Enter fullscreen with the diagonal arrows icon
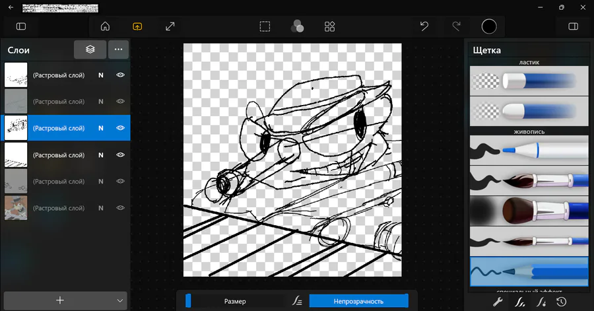 tap(170, 26)
